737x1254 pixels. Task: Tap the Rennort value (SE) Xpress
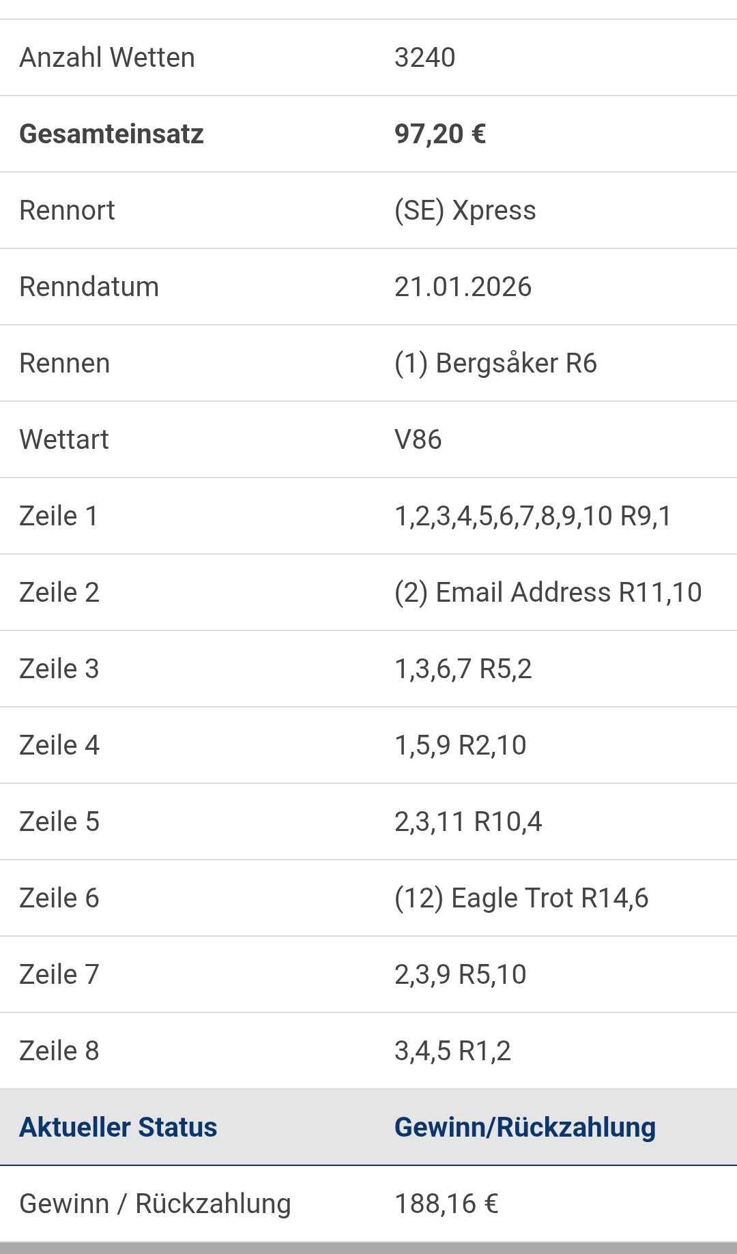(465, 211)
